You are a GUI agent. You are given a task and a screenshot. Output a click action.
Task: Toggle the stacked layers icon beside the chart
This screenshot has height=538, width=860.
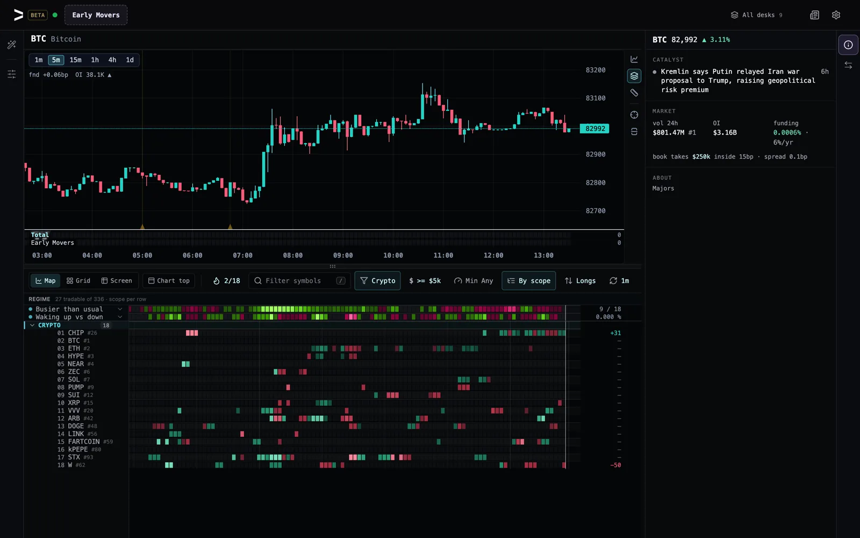point(634,76)
